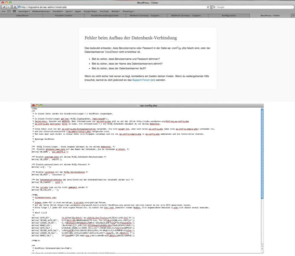
Task: Click the heading Fehler beim Aufbau der Datenbank-Verbindung
Action: [x=131, y=38]
